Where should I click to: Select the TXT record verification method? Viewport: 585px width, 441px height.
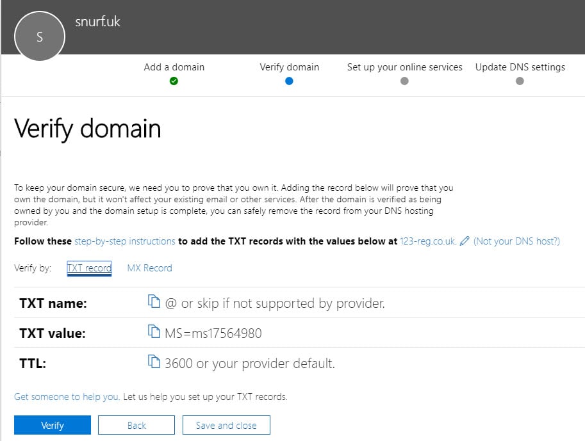click(88, 268)
